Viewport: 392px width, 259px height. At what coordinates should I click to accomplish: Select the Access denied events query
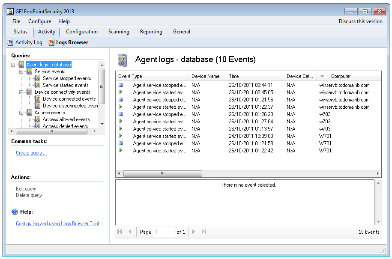click(65, 126)
